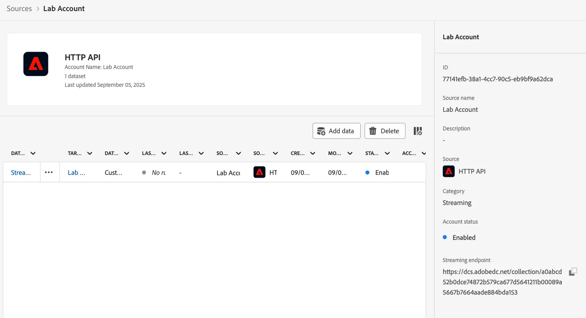Select the Cust... cell in the dataflow row
The height and width of the screenshot is (318, 586).
pos(113,172)
